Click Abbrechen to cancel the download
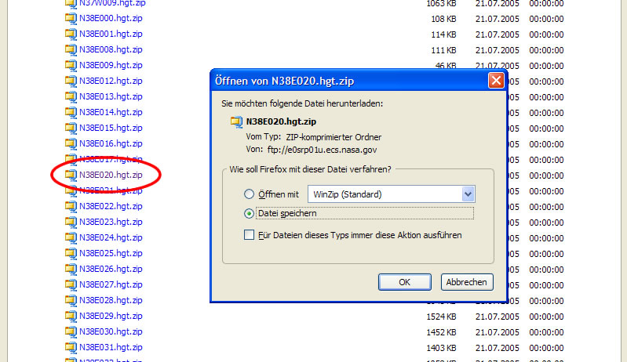This screenshot has width=627, height=362. pos(467,282)
